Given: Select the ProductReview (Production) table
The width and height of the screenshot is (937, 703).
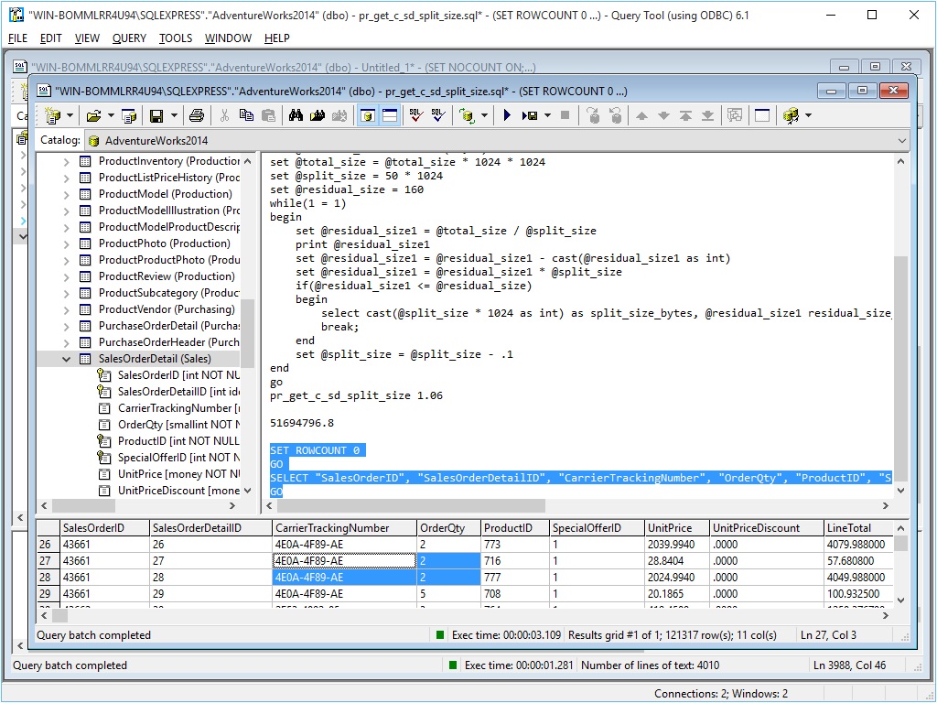Looking at the screenshot, I should coord(167,276).
